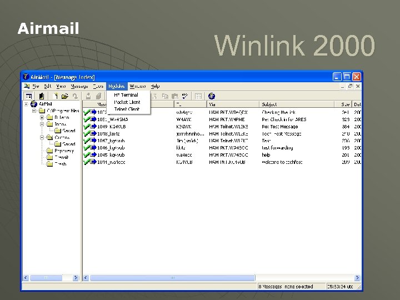Screen dimensions: 400x300
Task: Click the blue globe connect toolbar icon
Action: [x=212, y=96]
